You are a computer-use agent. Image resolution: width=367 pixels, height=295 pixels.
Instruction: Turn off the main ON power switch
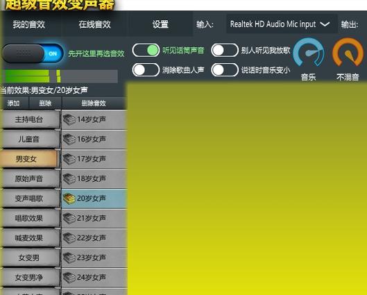(x=33, y=53)
